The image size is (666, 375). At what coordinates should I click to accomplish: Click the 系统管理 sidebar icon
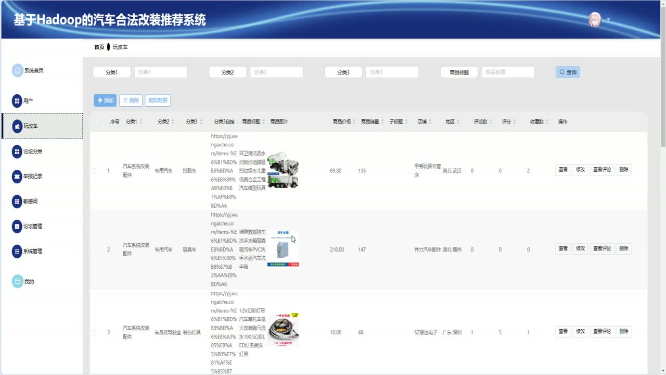click(x=17, y=252)
